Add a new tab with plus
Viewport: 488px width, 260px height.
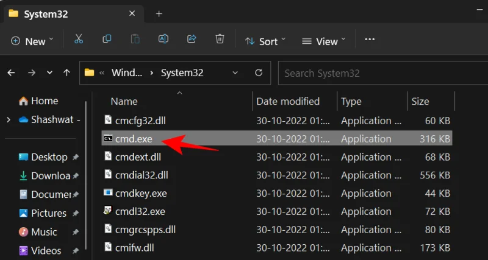coord(159,14)
